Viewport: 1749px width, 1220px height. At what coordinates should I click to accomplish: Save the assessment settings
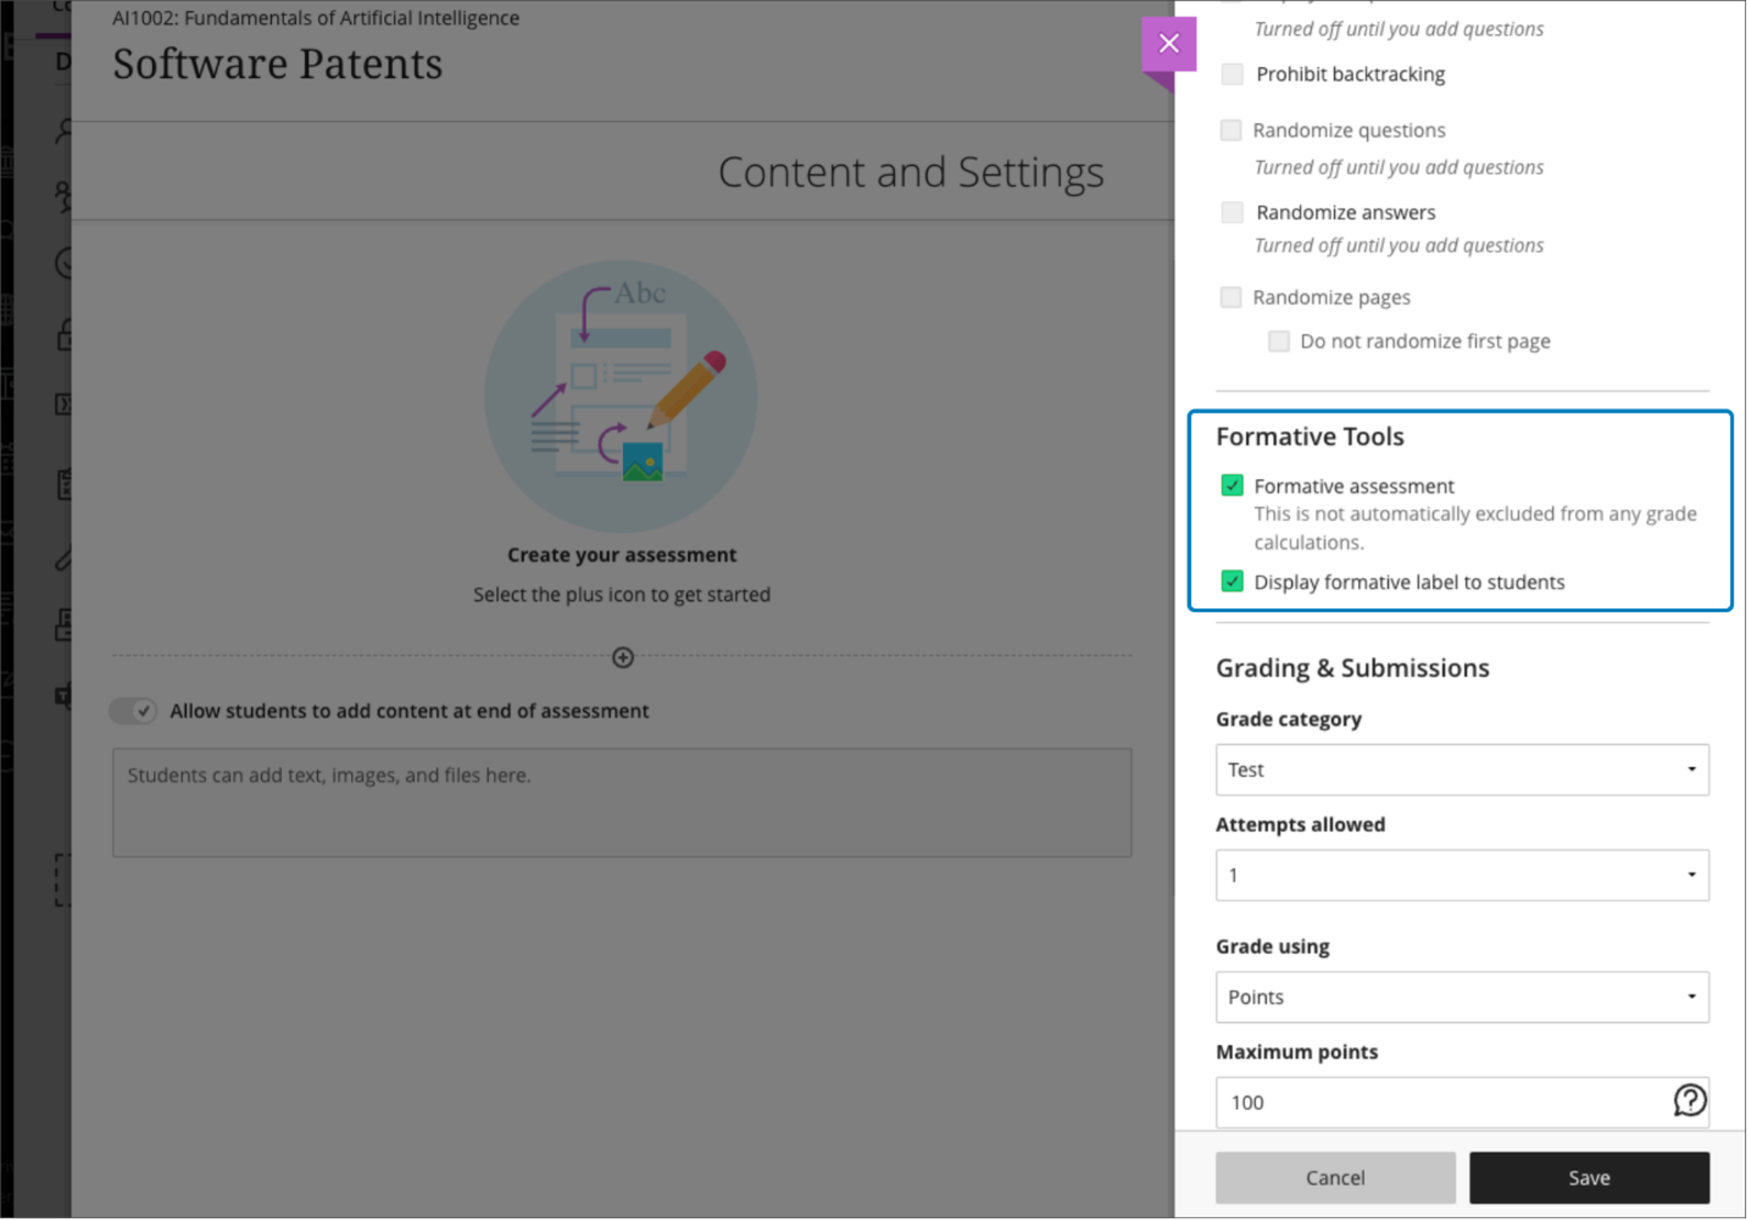[x=1589, y=1178]
